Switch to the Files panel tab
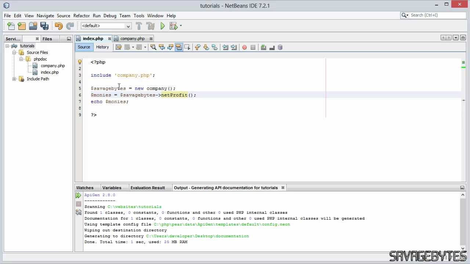This screenshot has width=470, height=264. click(x=47, y=39)
